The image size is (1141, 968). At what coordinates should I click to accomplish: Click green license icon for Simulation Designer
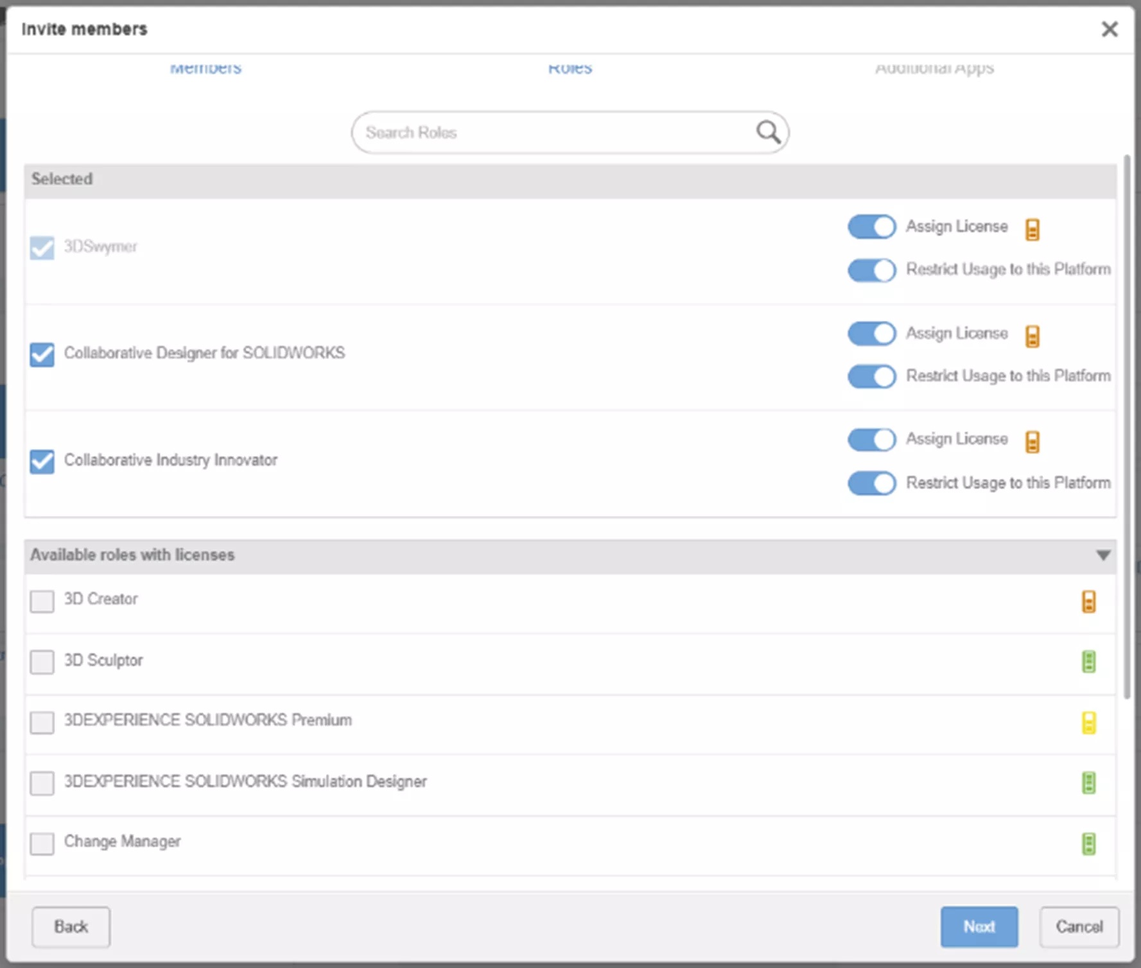(x=1088, y=782)
